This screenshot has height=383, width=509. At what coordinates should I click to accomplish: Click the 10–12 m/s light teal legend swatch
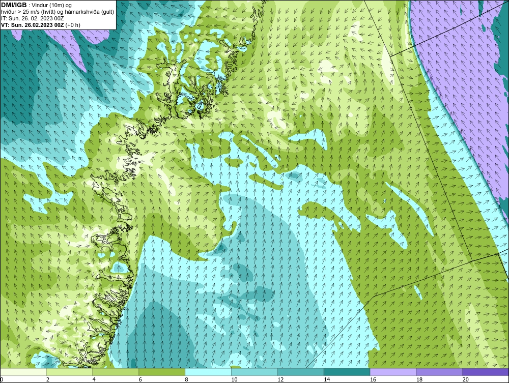pyautogui.click(x=254, y=372)
